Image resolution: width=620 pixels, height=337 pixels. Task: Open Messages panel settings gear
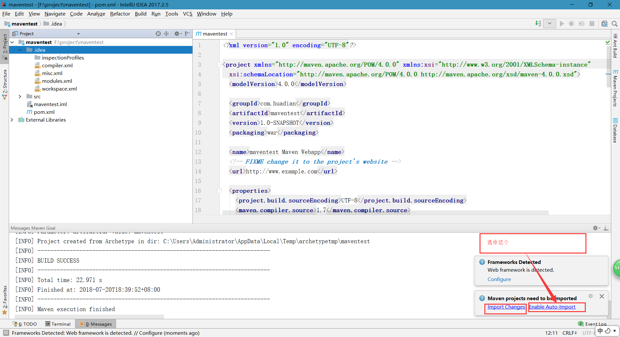click(596, 228)
